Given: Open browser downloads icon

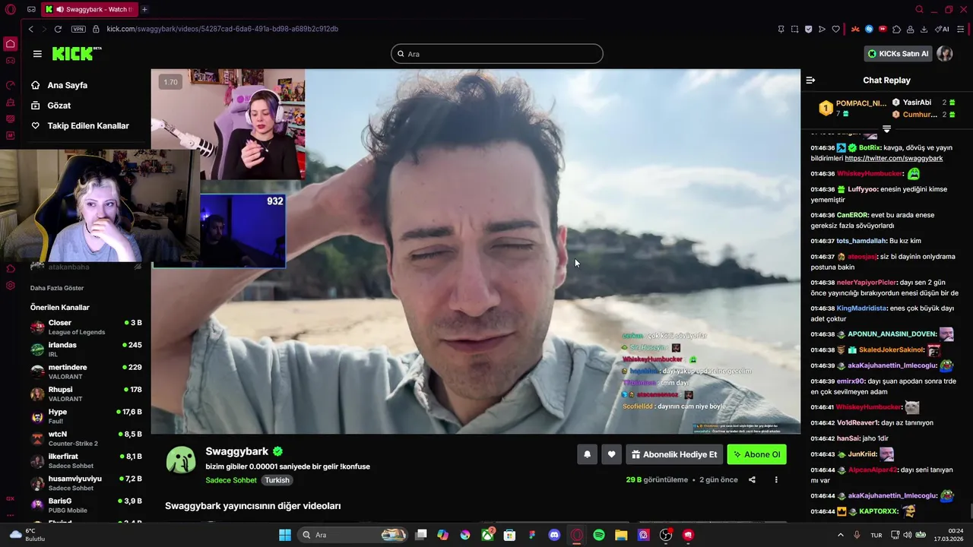Looking at the screenshot, I should (924, 29).
